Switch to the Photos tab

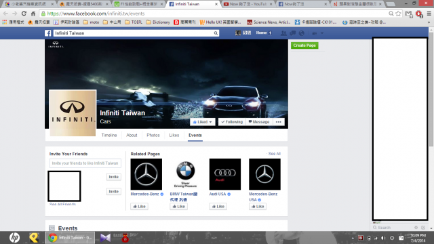pos(153,136)
